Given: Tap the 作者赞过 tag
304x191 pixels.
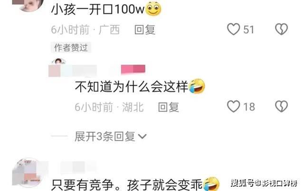Looking at the screenshot, I should 71,47.
